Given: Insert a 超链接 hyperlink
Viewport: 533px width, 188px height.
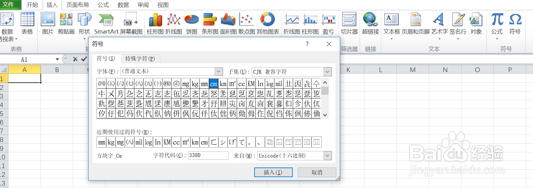Looking at the screenshot, I should pos(370,24).
